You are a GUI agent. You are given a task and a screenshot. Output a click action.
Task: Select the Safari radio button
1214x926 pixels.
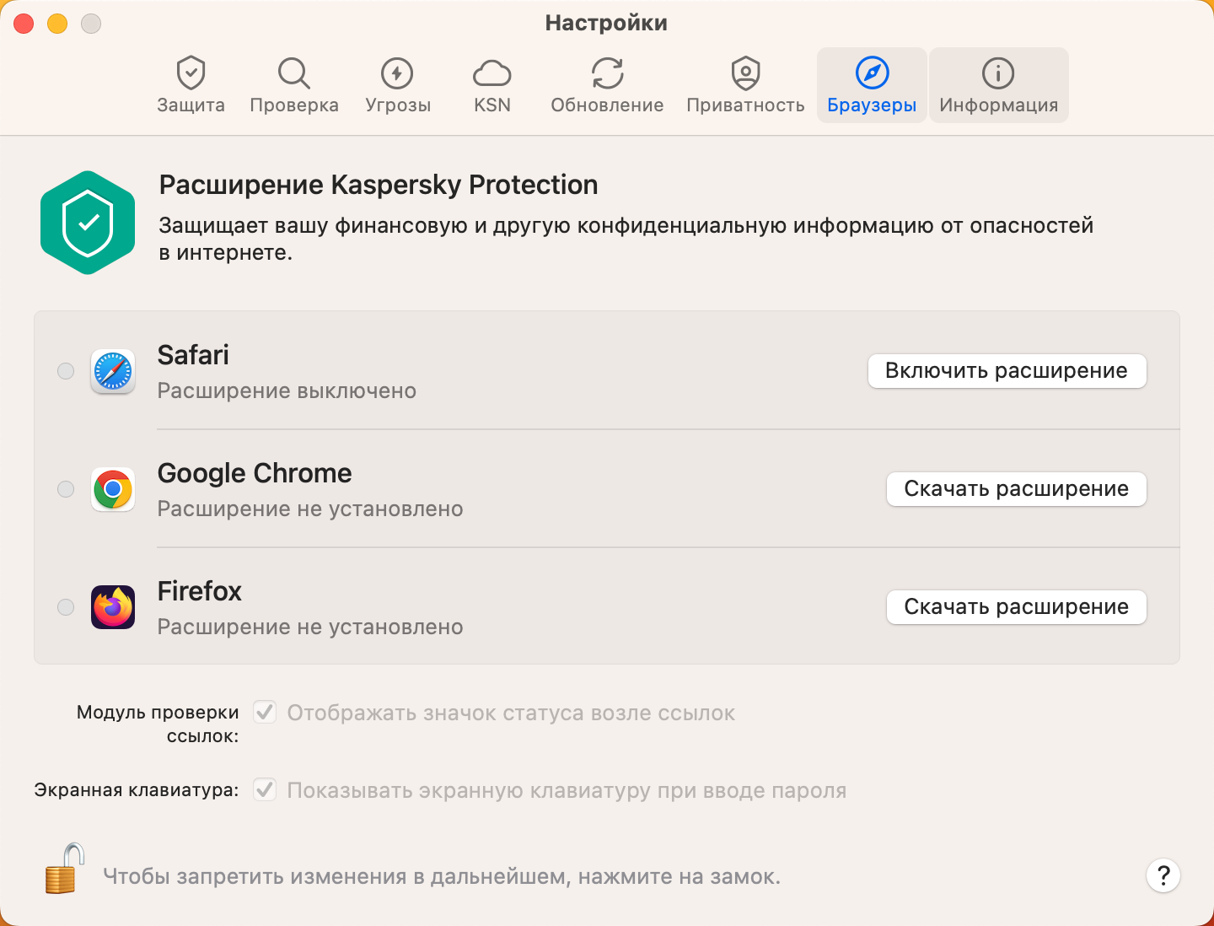coord(66,371)
